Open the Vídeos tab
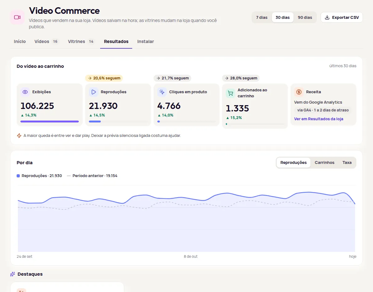373x292 pixels. [46, 41]
